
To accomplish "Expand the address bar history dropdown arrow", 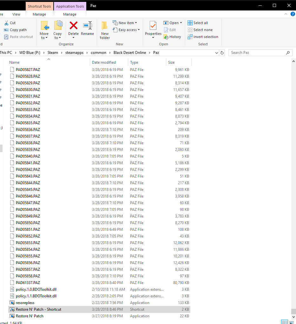I will (x=216, y=53).
